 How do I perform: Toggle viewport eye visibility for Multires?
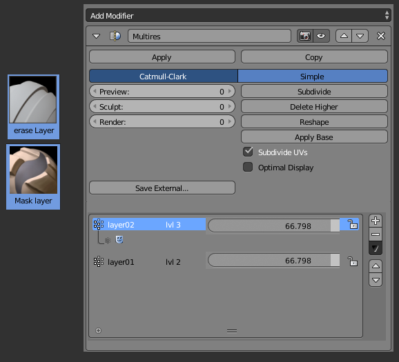pos(322,36)
